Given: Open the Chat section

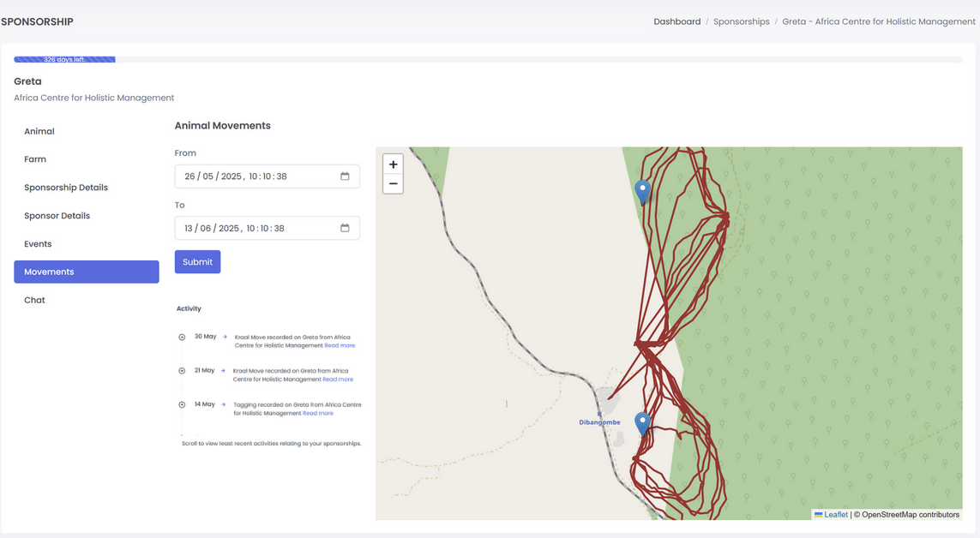Looking at the screenshot, I should (87, 300).
